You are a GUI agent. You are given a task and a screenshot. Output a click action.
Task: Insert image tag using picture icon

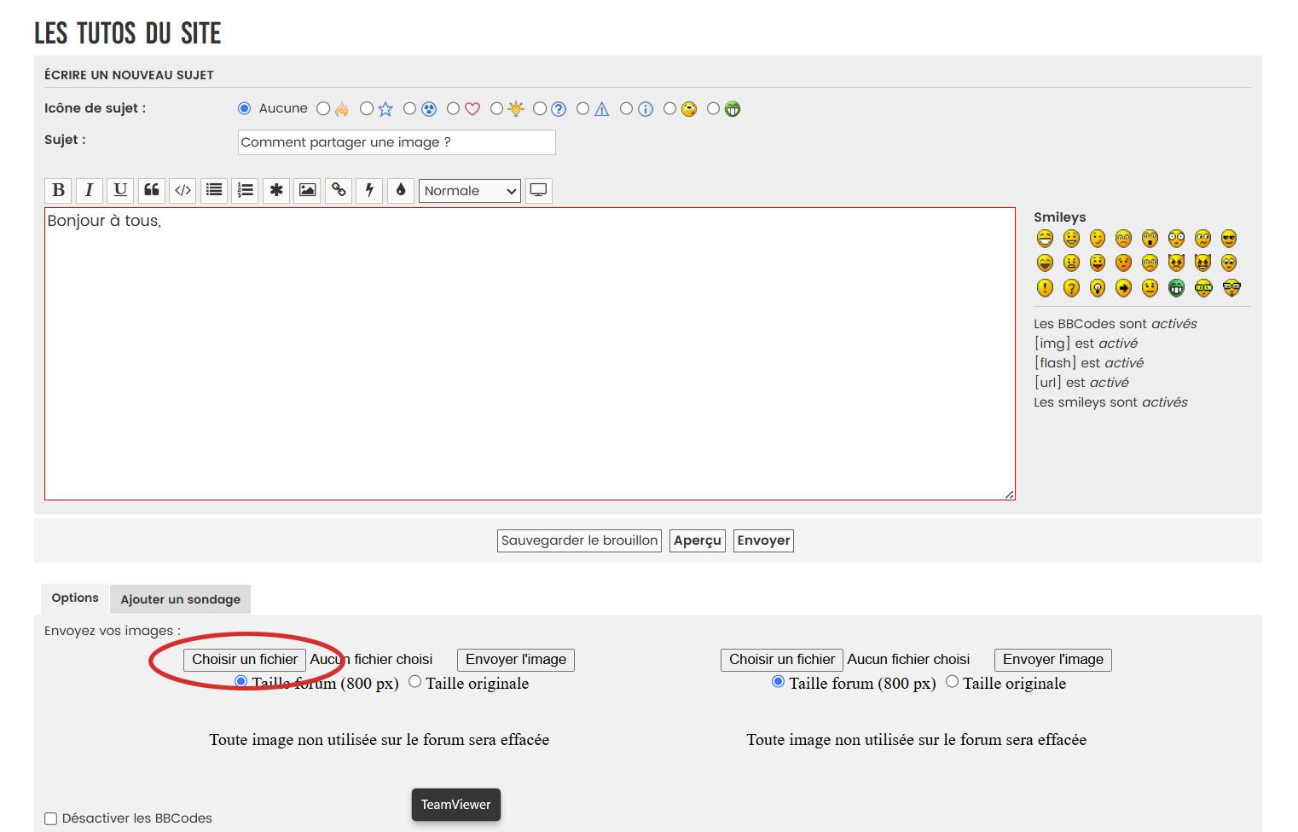(307, 190)
